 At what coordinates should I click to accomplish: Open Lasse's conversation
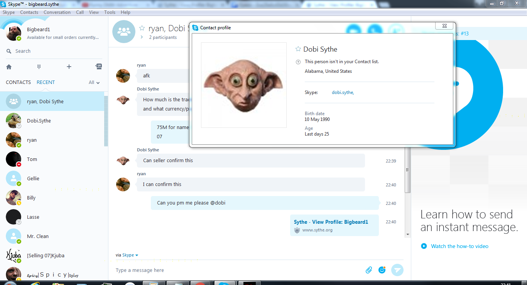(52, 217)
